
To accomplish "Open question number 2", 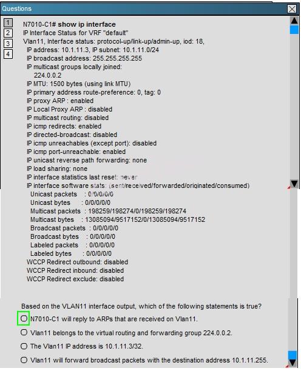I will [x=8, y=33].
